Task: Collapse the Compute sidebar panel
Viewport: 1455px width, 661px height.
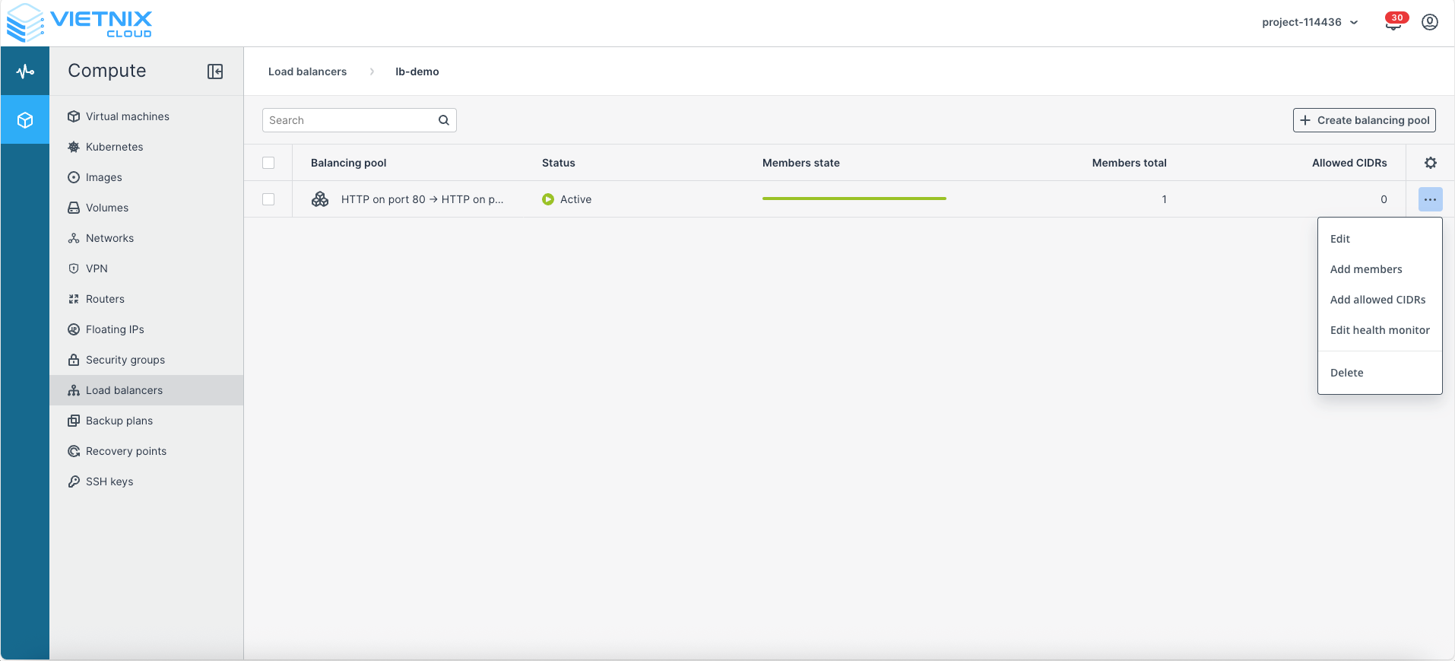Action: [215, 72]
